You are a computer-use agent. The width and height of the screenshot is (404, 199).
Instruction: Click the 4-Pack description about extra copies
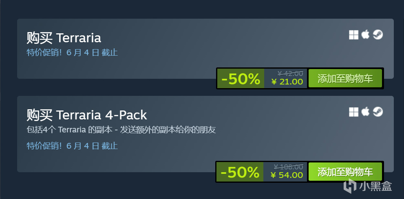point(121,130)
